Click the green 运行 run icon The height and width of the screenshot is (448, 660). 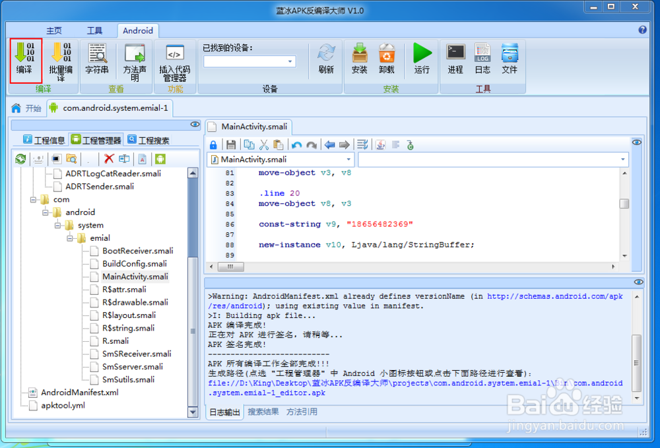[422, 59]
